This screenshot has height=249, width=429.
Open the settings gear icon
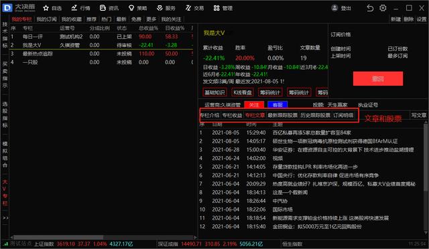point(383,8)
